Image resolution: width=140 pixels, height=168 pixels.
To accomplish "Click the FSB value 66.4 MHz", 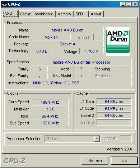I will coord(50,116).
